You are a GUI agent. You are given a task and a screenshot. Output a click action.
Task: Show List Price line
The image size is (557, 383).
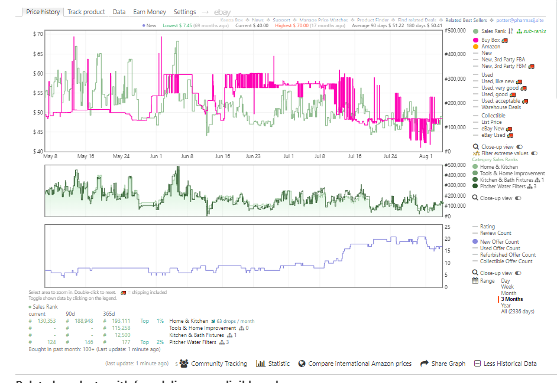pyautogui.click(x=491, y=122)
